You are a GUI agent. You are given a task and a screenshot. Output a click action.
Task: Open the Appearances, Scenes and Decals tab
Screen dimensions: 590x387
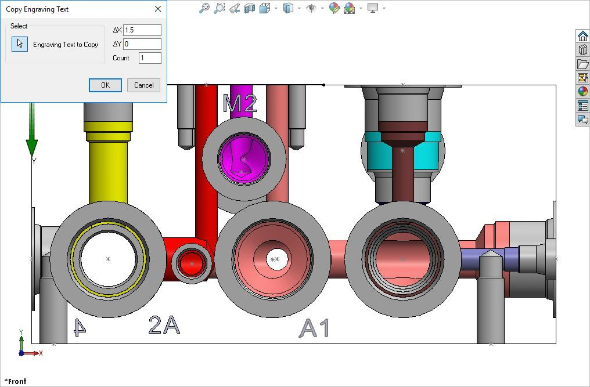(x=582, y=92)
